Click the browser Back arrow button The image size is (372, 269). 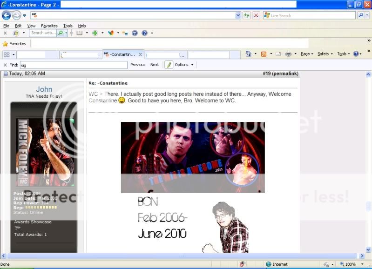pos(6,15)
